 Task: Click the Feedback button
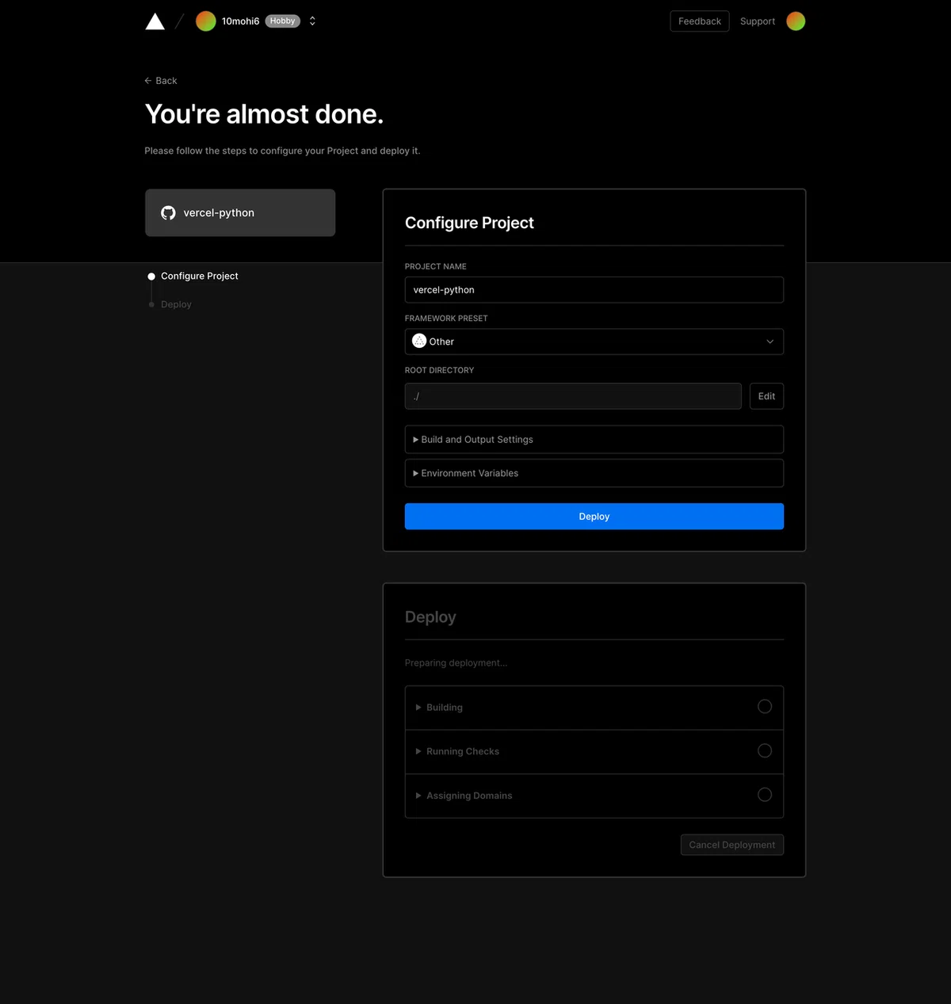[x=700, y=21]
